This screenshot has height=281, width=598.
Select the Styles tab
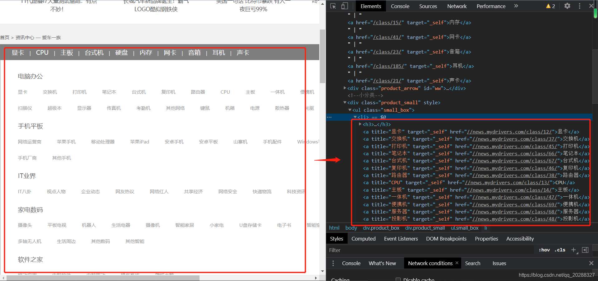(x=336, y=239)
